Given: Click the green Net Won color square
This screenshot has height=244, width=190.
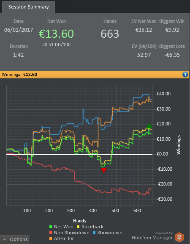Looking at the screenshot, I should pyautogui.click(x=51, y=227).
